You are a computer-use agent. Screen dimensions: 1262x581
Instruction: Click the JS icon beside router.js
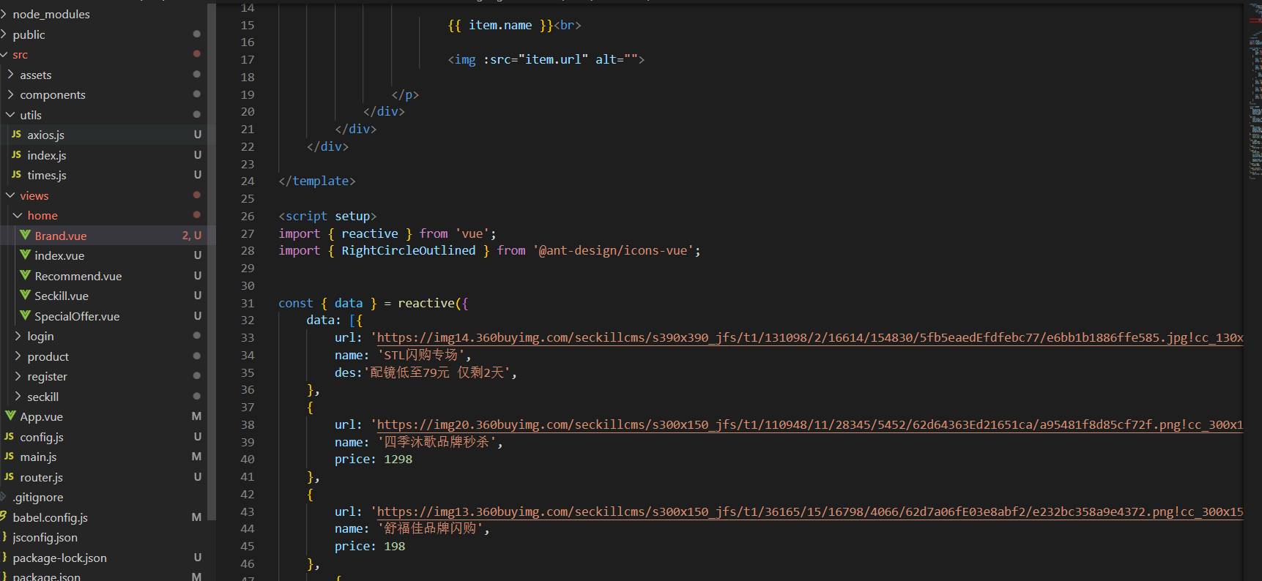[x=9, y=477]
